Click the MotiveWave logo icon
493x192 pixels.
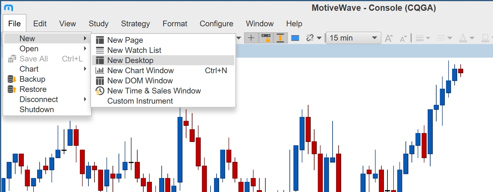(9, 8)
